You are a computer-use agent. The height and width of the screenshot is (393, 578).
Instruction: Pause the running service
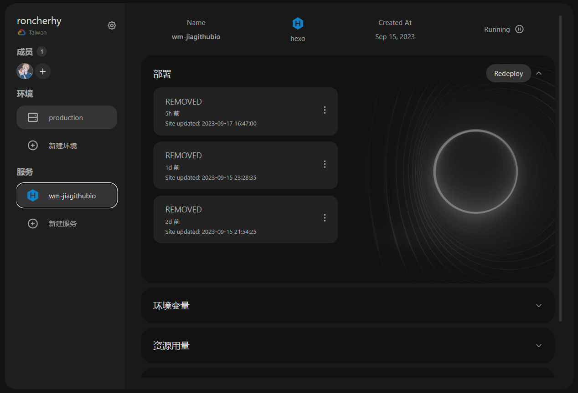click(x=519, y=29)
